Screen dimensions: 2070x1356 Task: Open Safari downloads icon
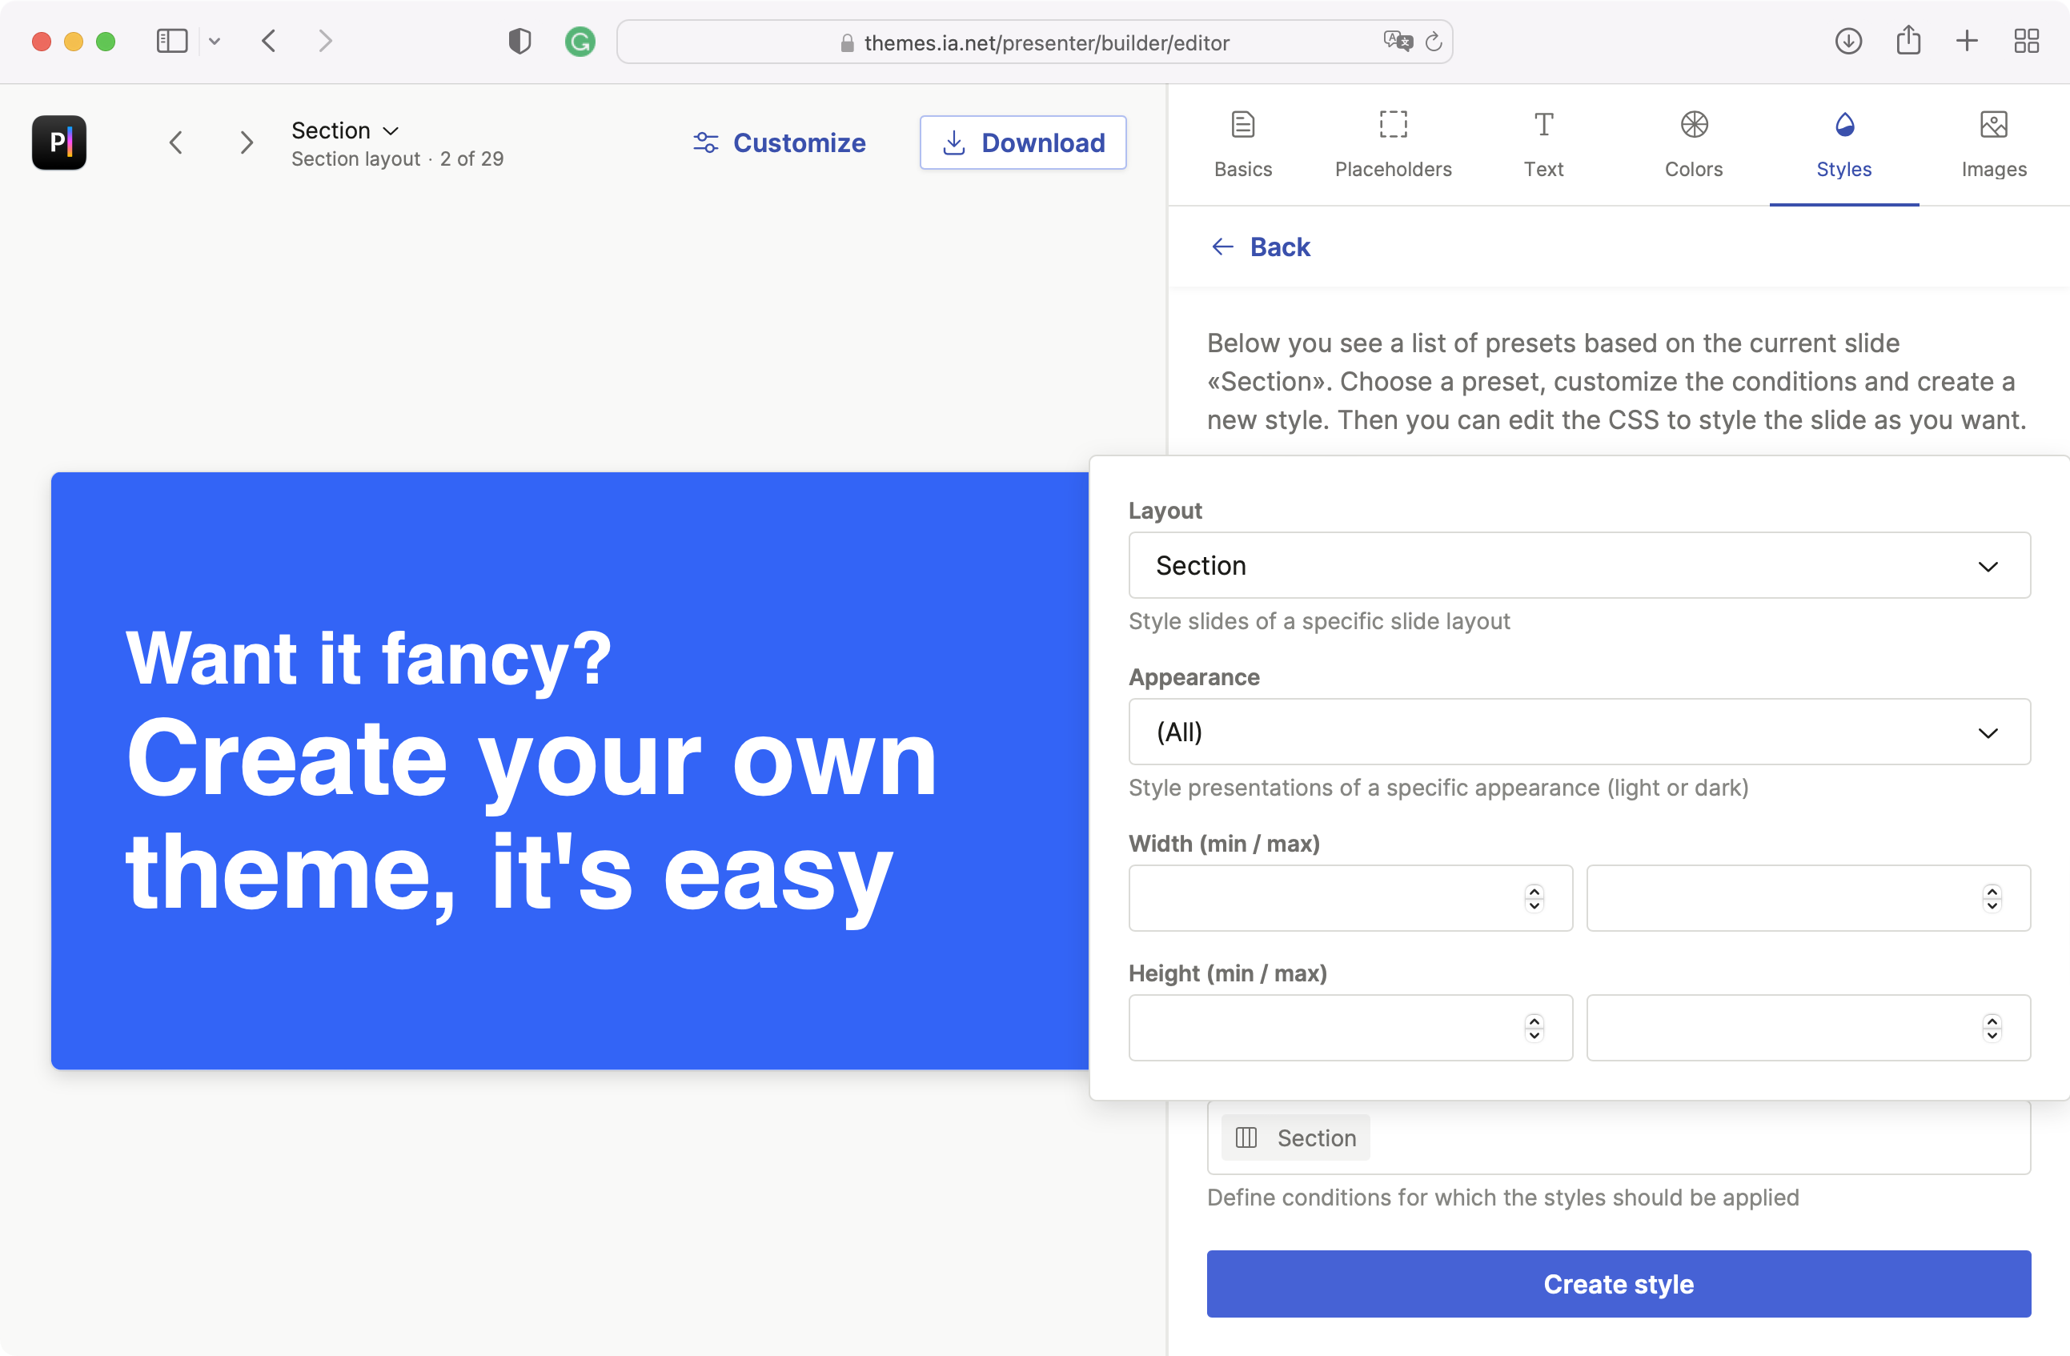tap(1848, 41)
